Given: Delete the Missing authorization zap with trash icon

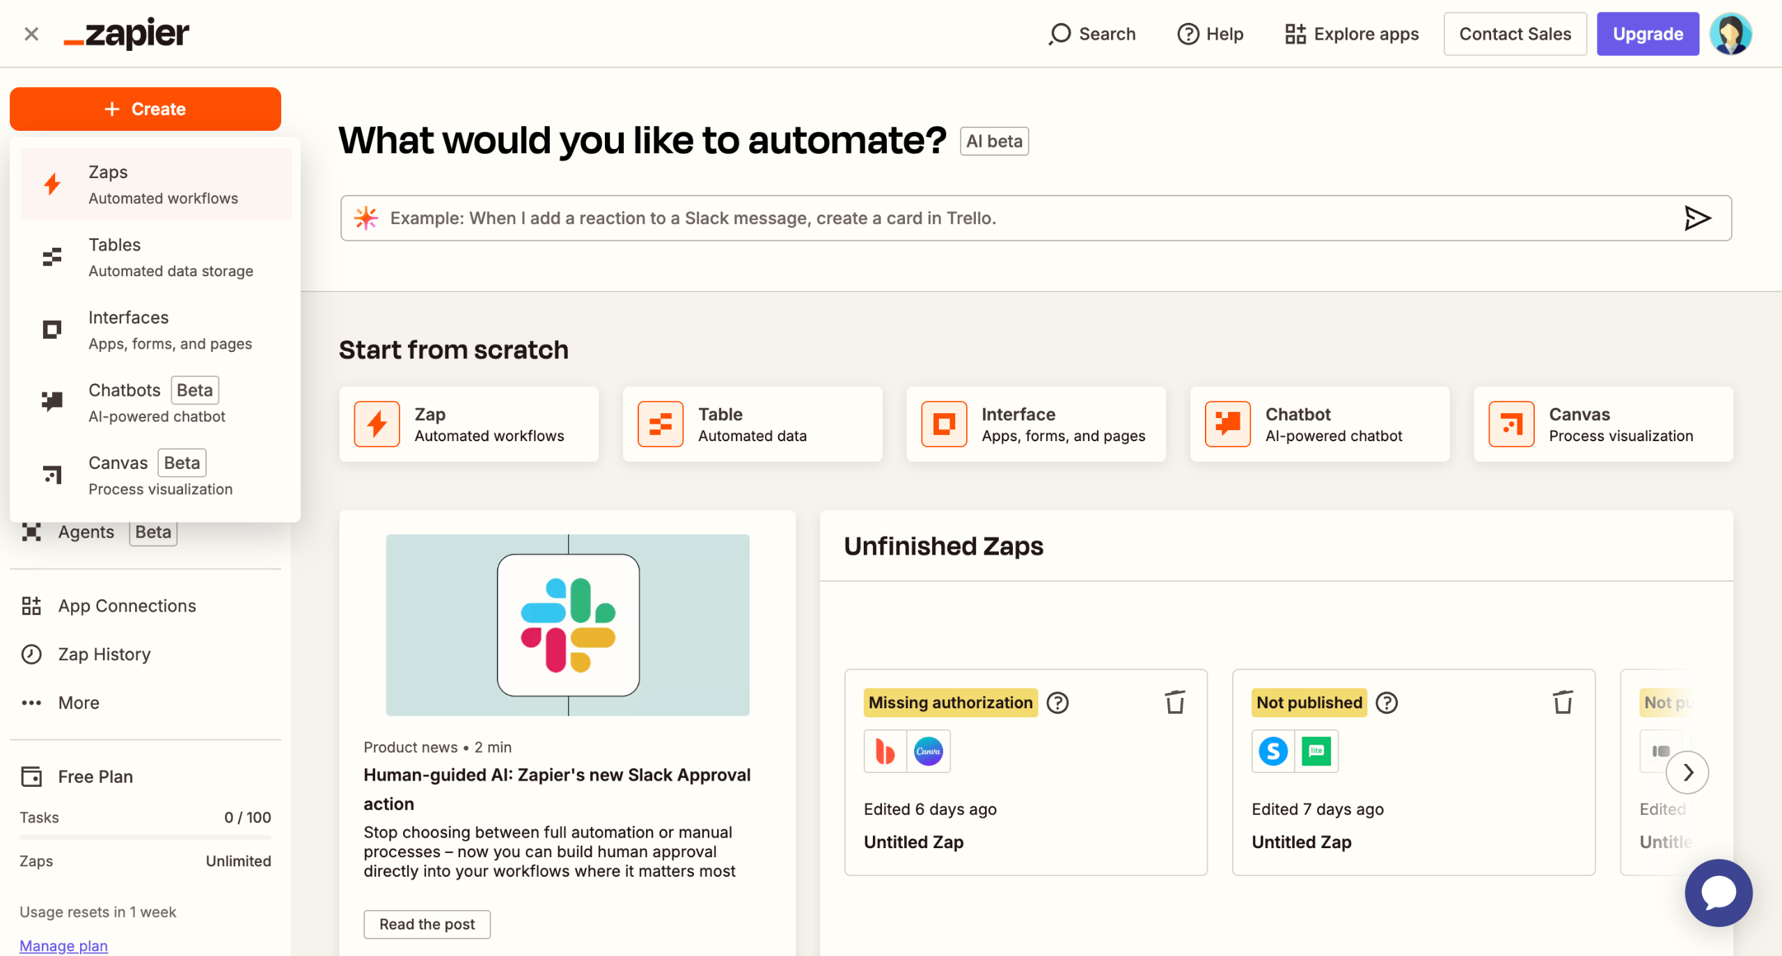Looking at the screenshot, I should [x=1175, y=702].
